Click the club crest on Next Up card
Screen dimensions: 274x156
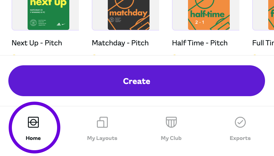pos(33,23)
